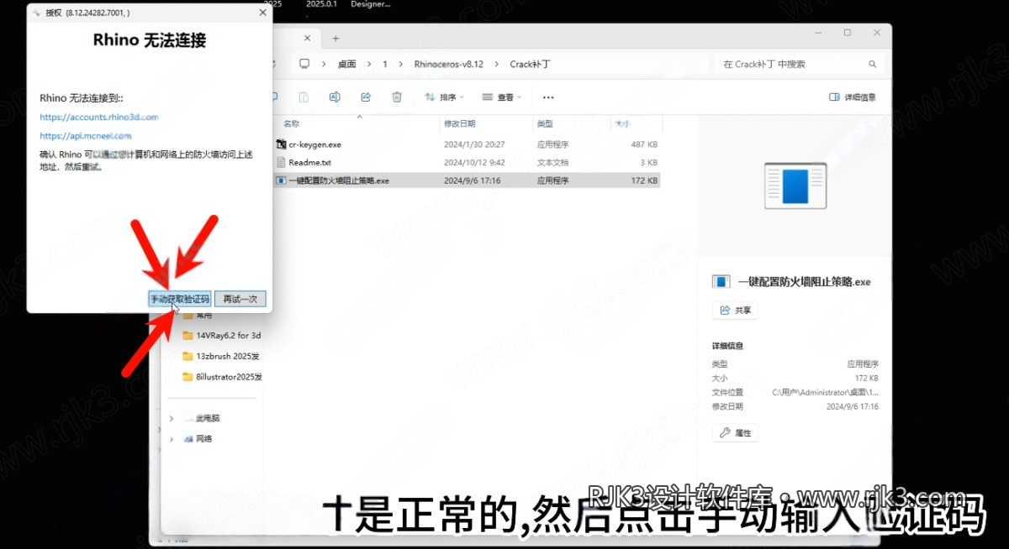Viewport: 1009px width, 549px height.
Task: Click the cr-keygen.exe file icon
Action: (282, 144)
